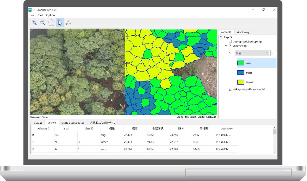The width and height of the screenshot is (307, 181).
Task: Click the DF Scanner app icon in title bar
Action: click(x=30, y=10)
